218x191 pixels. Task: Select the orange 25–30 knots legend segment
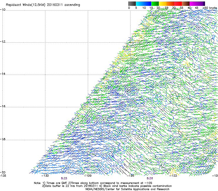click(x=170, y=4)
